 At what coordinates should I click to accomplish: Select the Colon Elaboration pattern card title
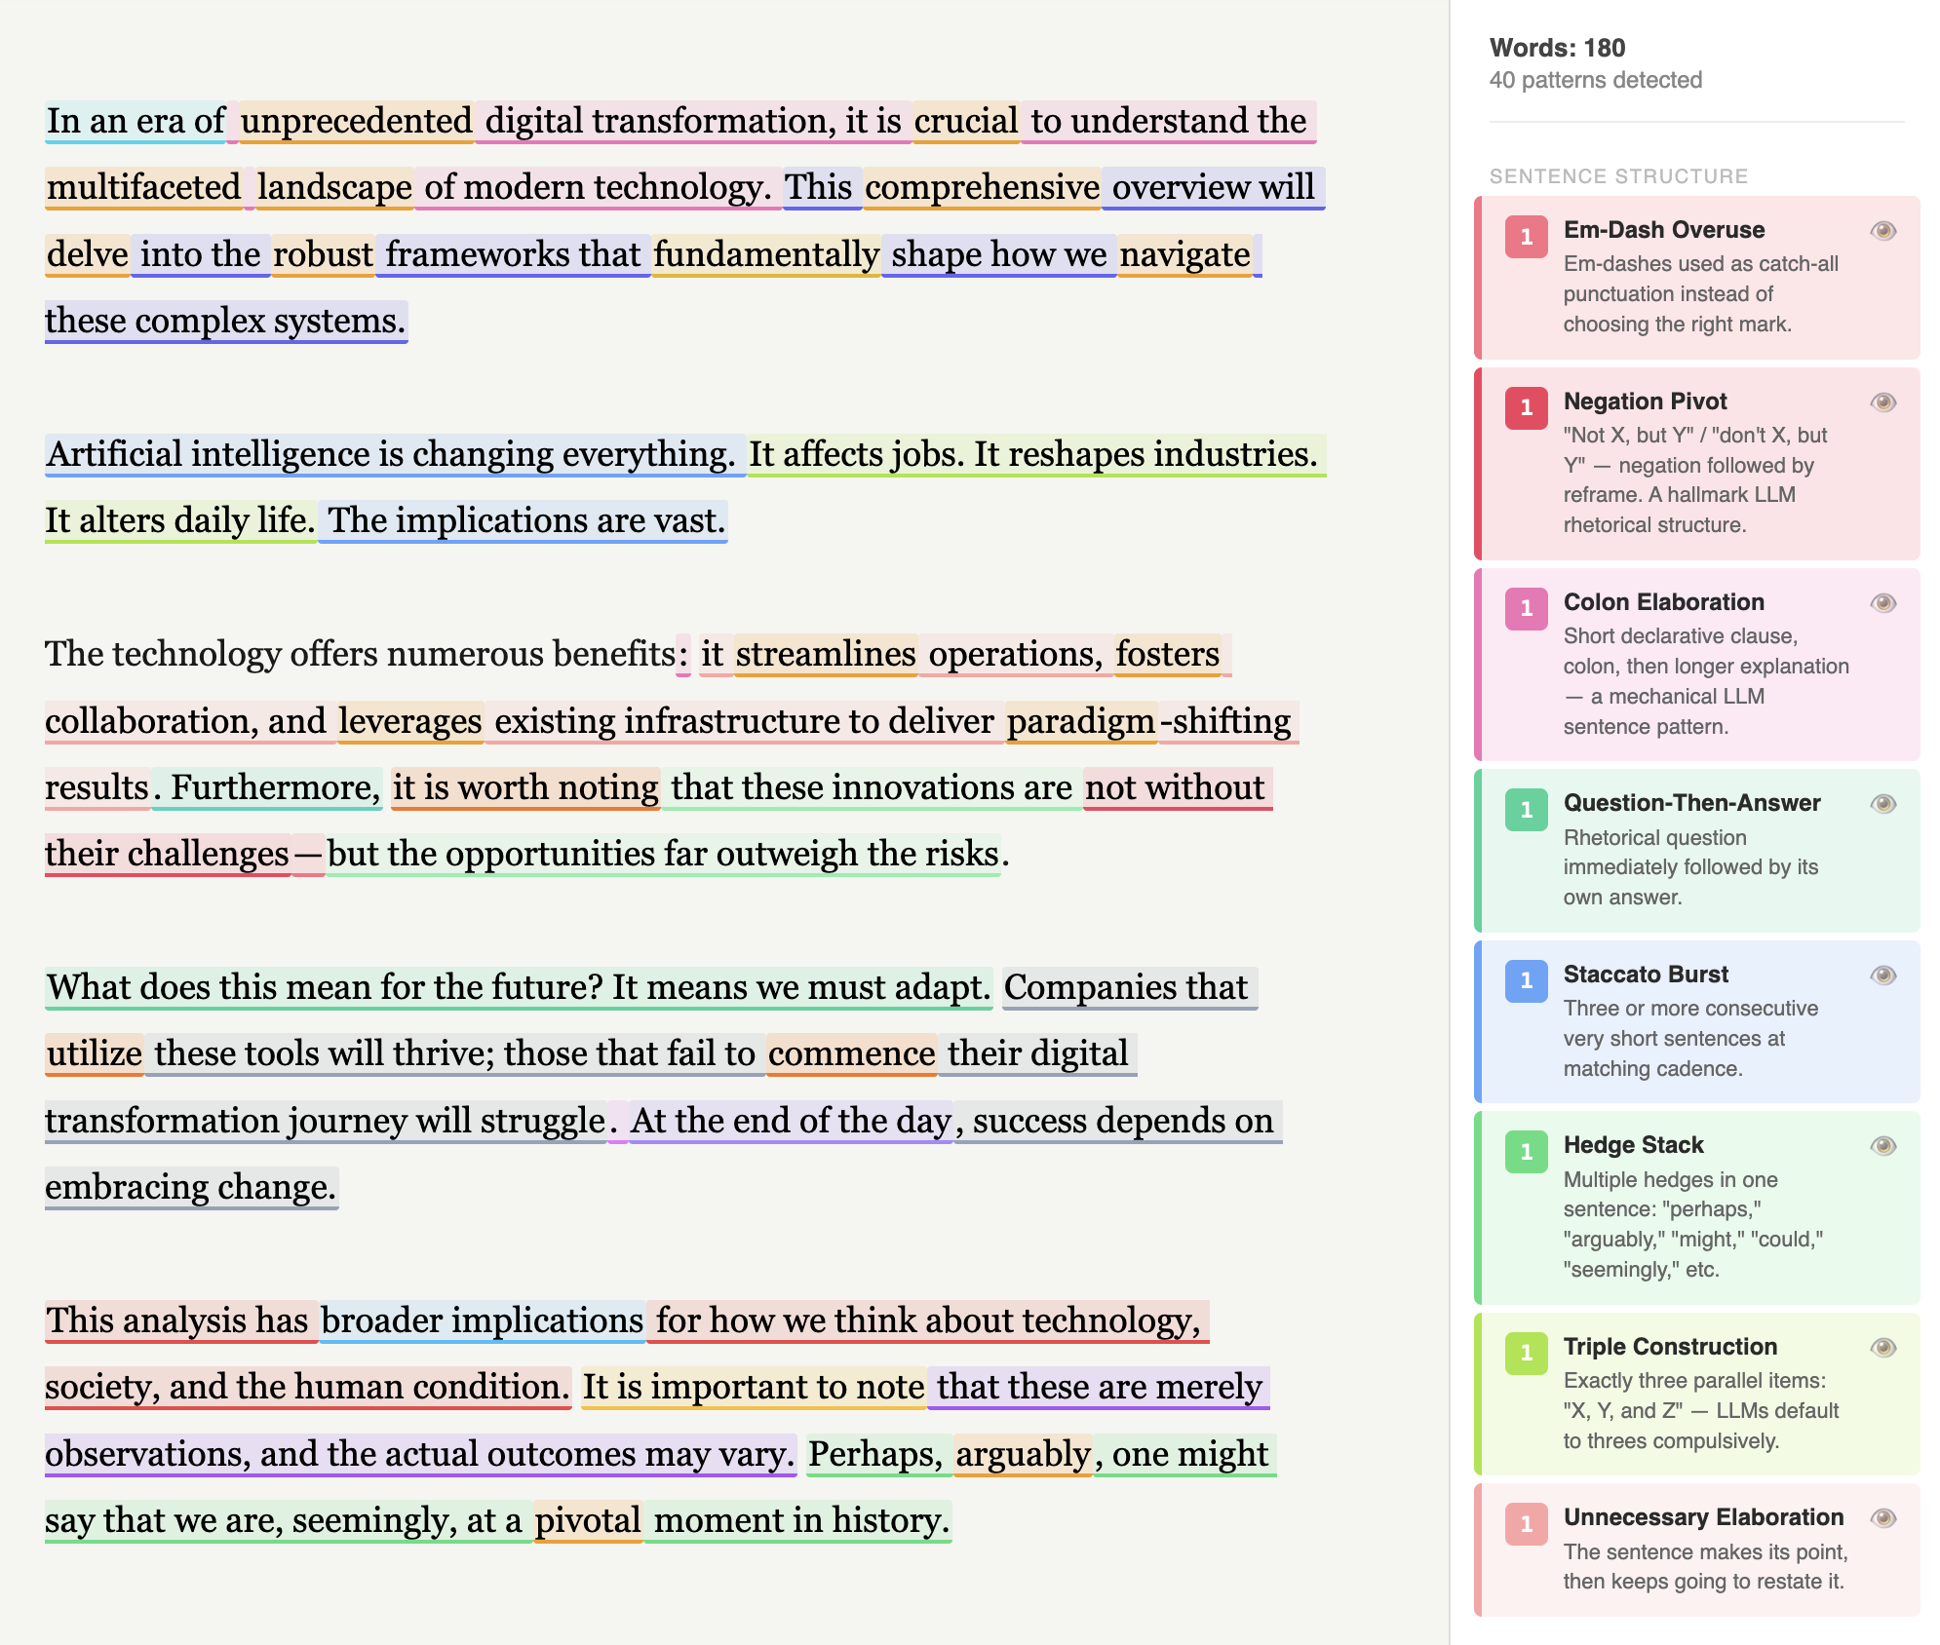[x=1663, y=602]
